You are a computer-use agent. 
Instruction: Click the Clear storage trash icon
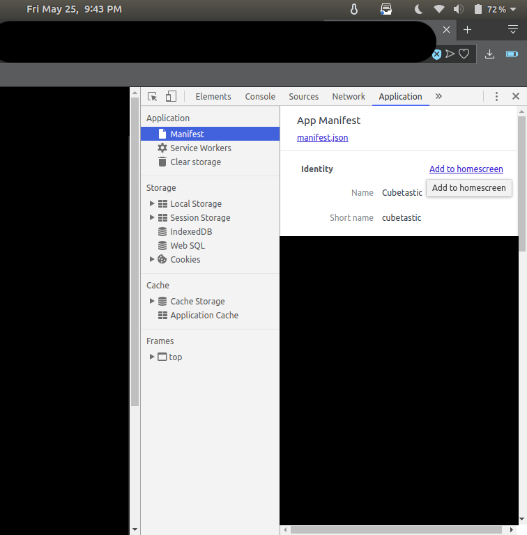click(x=162, y=162)
